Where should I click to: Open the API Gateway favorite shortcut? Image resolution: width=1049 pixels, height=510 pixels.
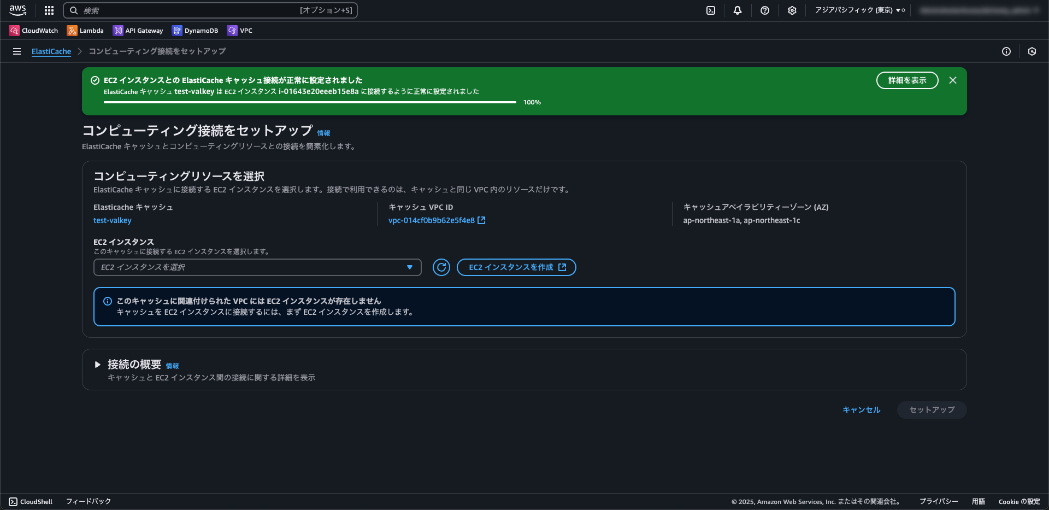138,31
